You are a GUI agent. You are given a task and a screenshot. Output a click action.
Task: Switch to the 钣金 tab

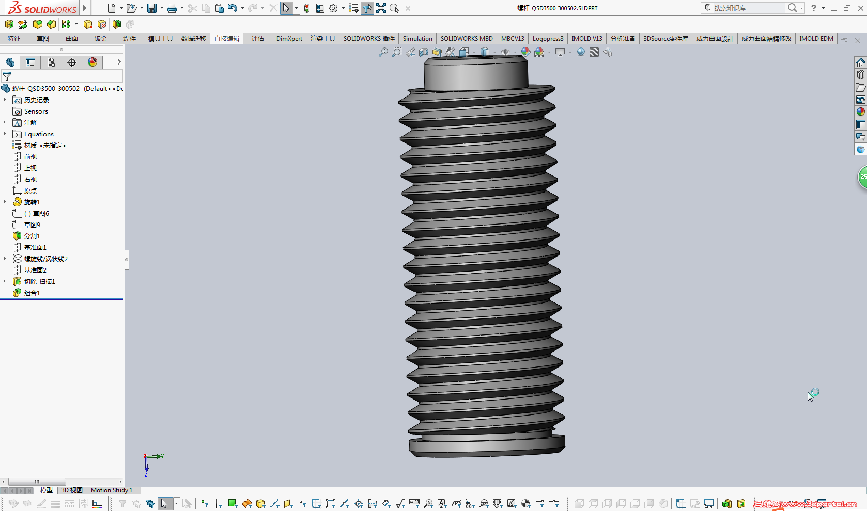(x=101, y=39)
